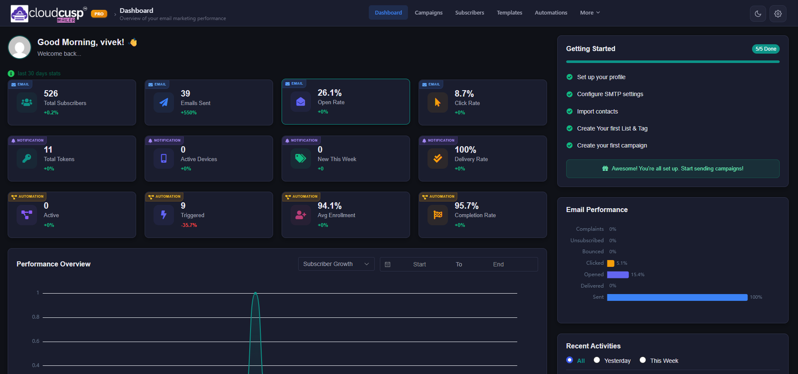Viewport: 798px width, 374px height.
Task: Click the 526 Total Subscribers value
Action: [51, 94]
